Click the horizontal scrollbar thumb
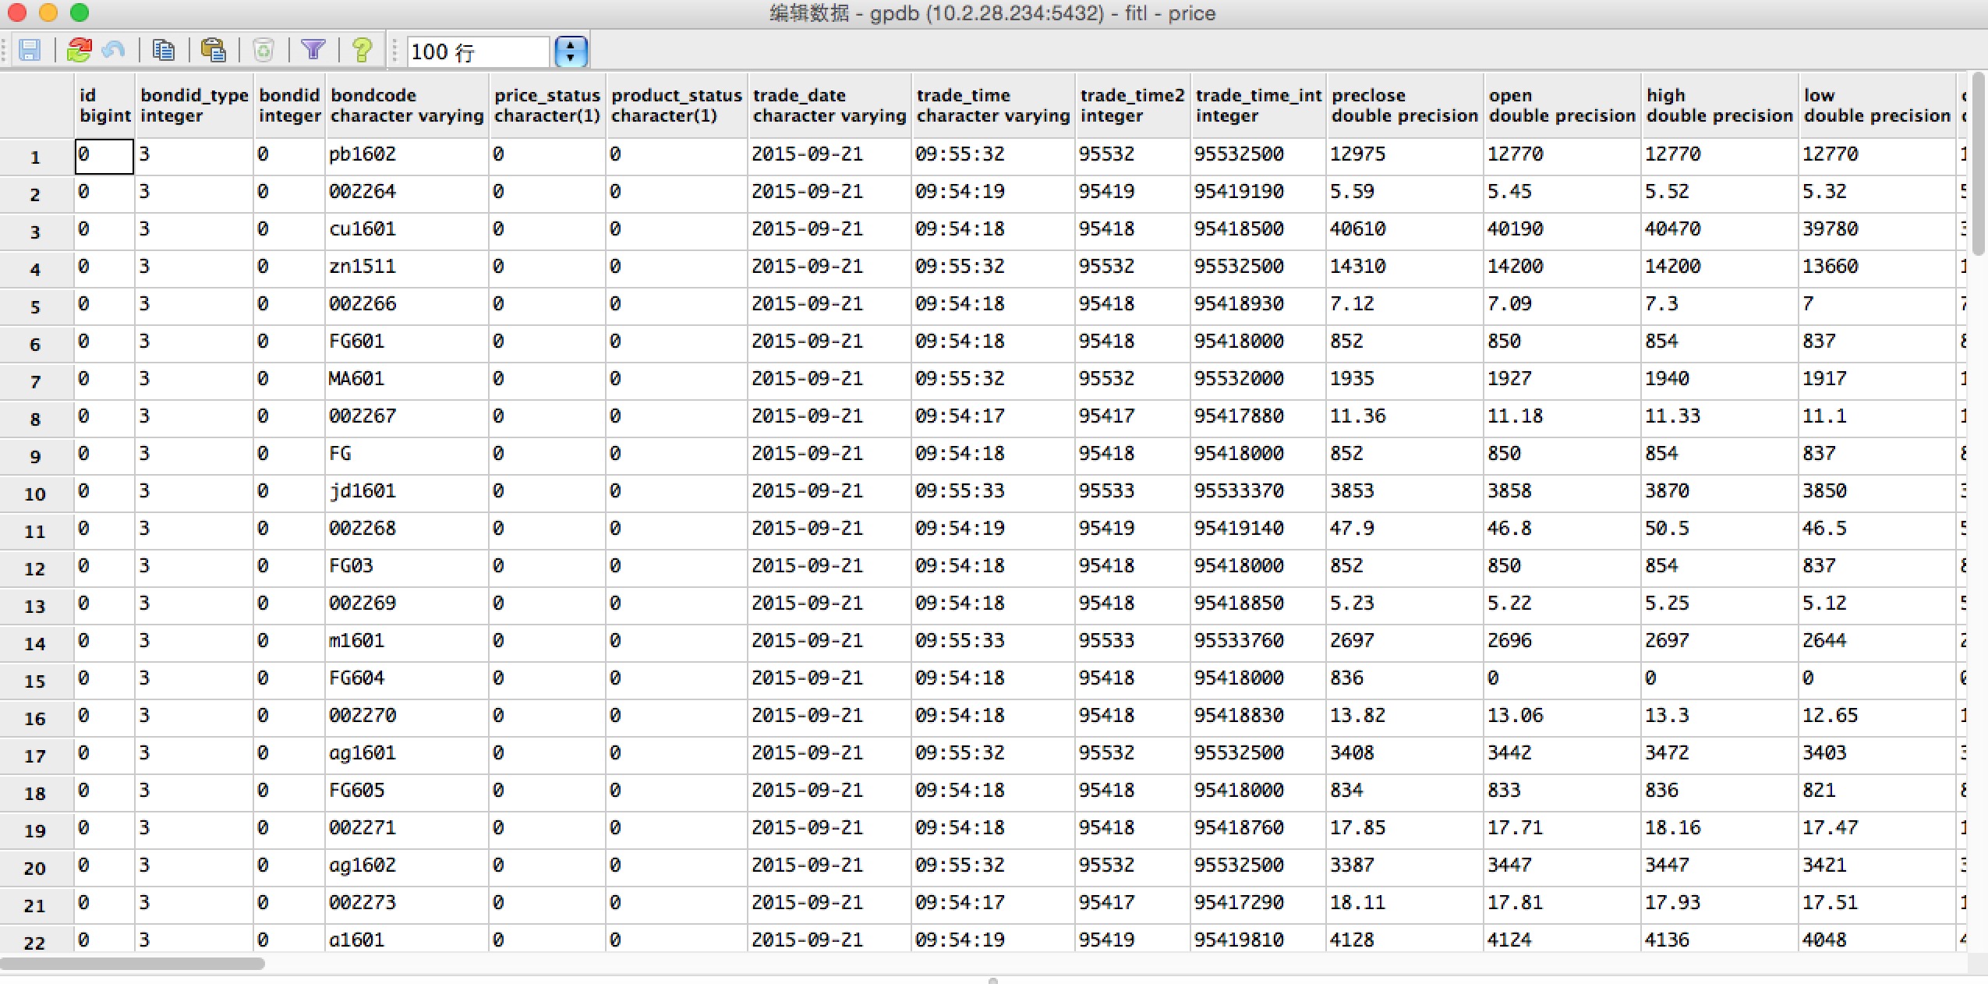 (x=133, y=964)
